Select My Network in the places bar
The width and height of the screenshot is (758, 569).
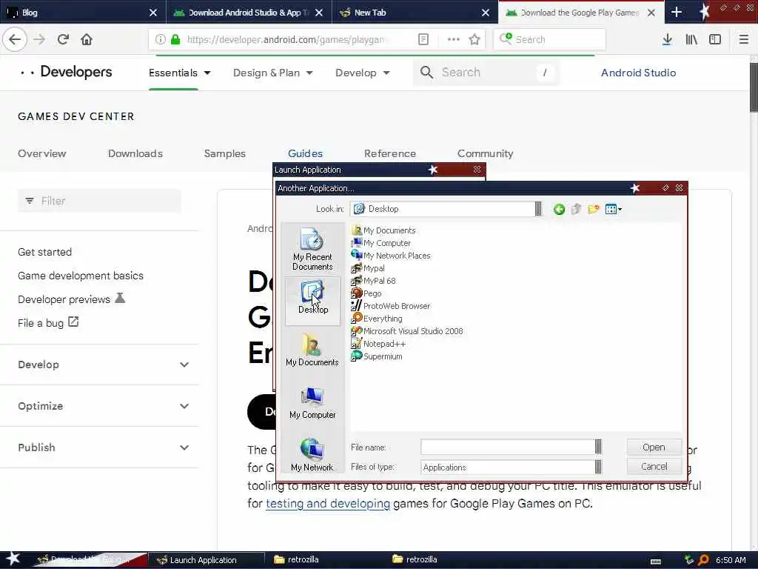pyautogui.click(x=312, y=455)
